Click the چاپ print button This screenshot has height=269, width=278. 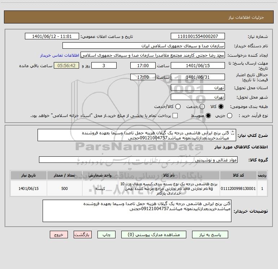107,235
